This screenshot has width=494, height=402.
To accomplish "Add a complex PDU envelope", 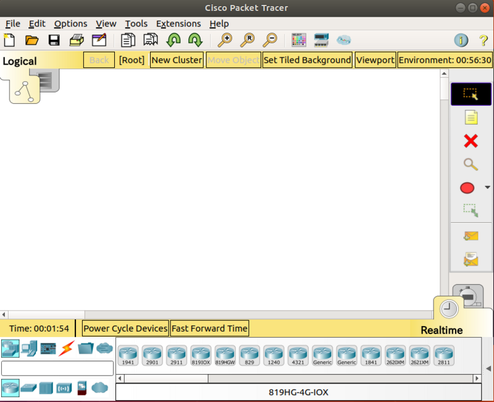I will click(x=471, y=259).
